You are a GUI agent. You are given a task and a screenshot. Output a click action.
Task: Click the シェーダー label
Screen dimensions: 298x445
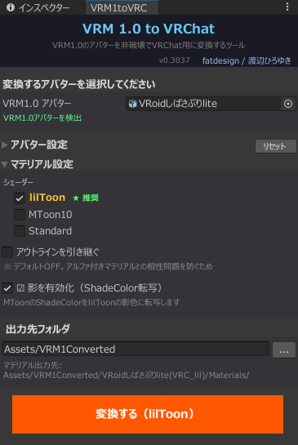click(18, 182)
